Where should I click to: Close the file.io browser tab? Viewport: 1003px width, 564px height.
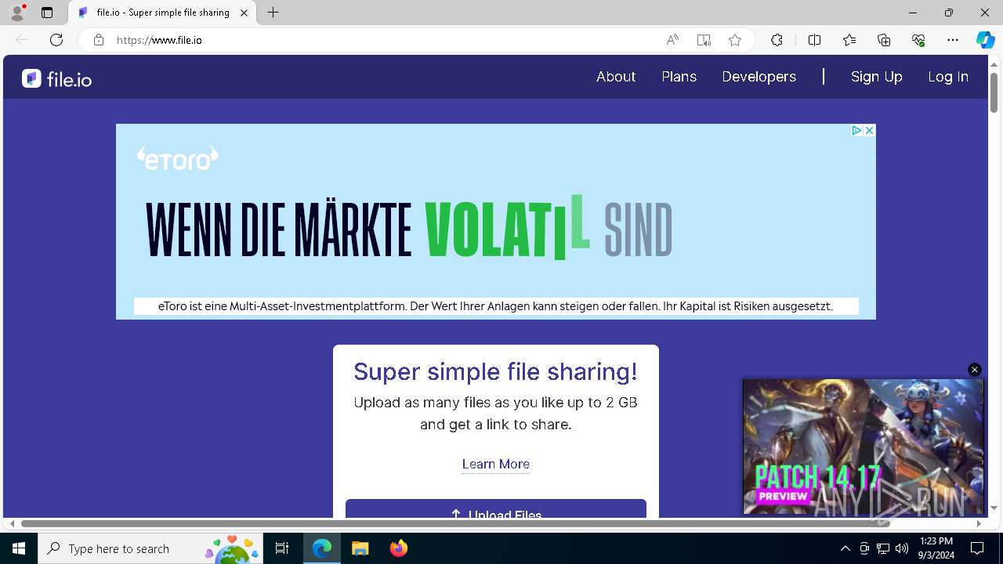(x=244, y=13)
